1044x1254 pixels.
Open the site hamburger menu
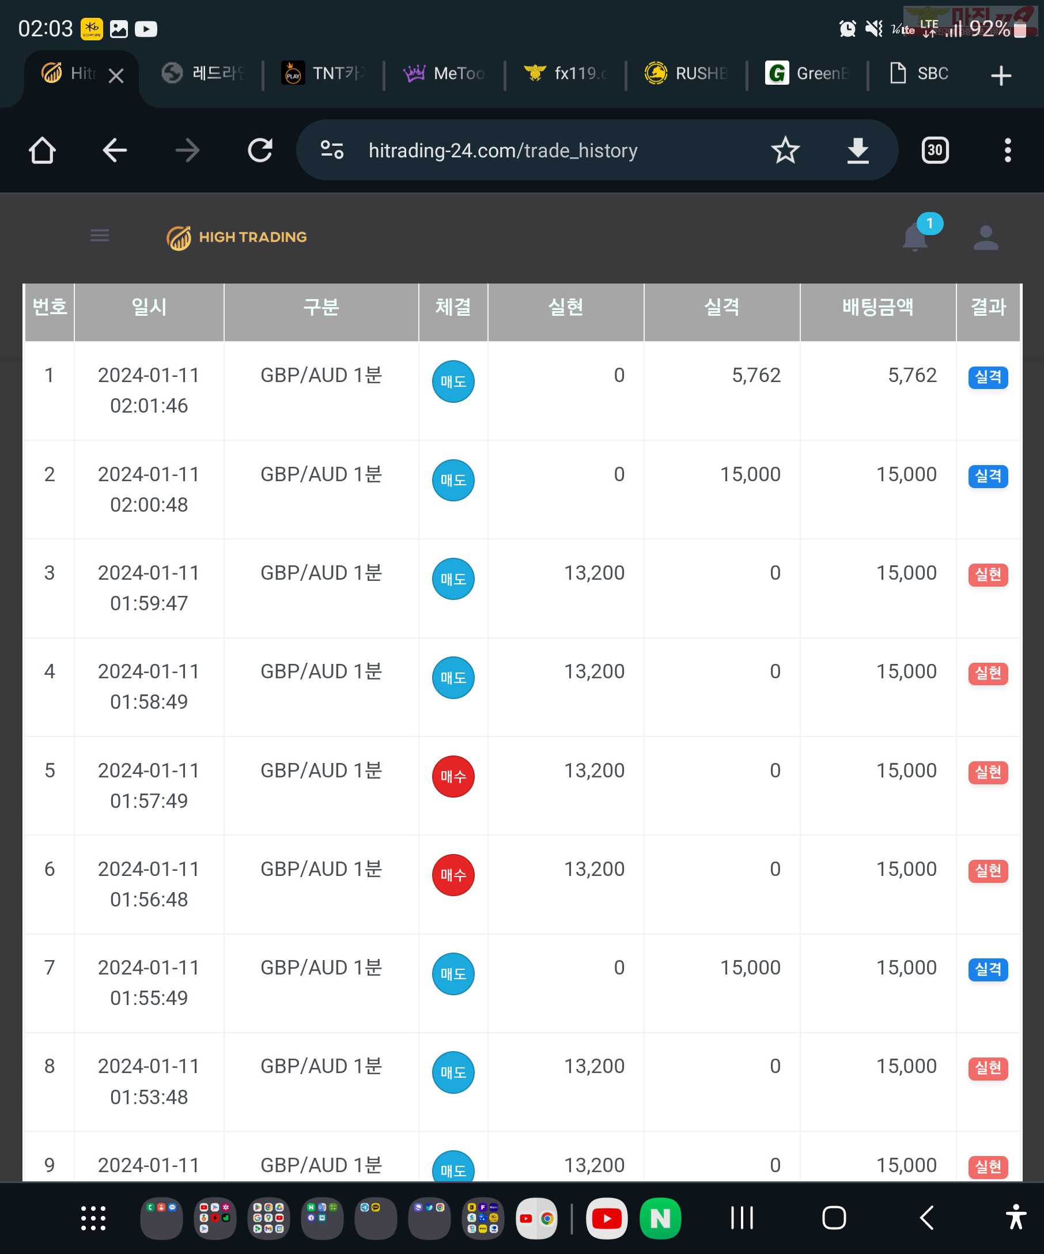100,236
